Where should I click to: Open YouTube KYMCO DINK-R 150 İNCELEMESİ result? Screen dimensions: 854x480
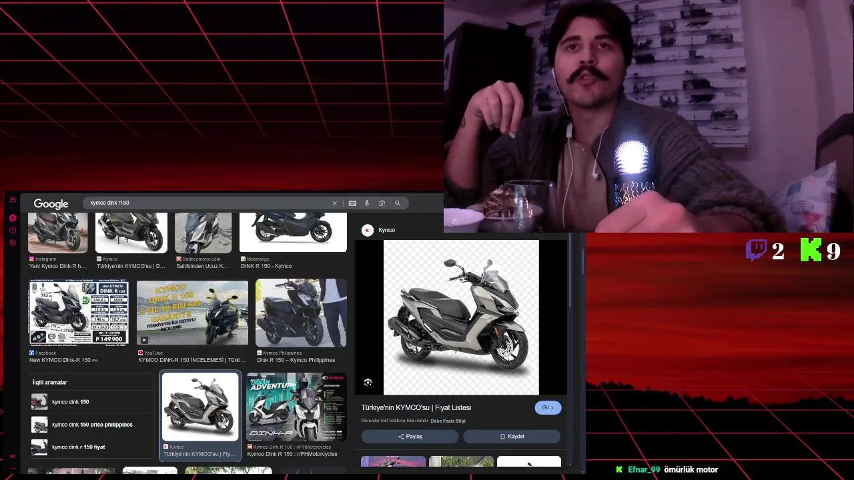click(x=192, y=321)
